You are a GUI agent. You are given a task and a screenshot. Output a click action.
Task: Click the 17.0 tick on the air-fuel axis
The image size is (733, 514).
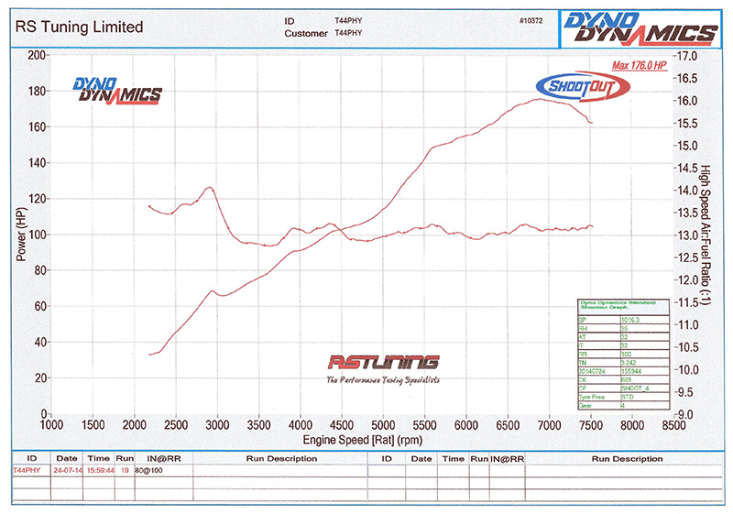coord(688,56)
